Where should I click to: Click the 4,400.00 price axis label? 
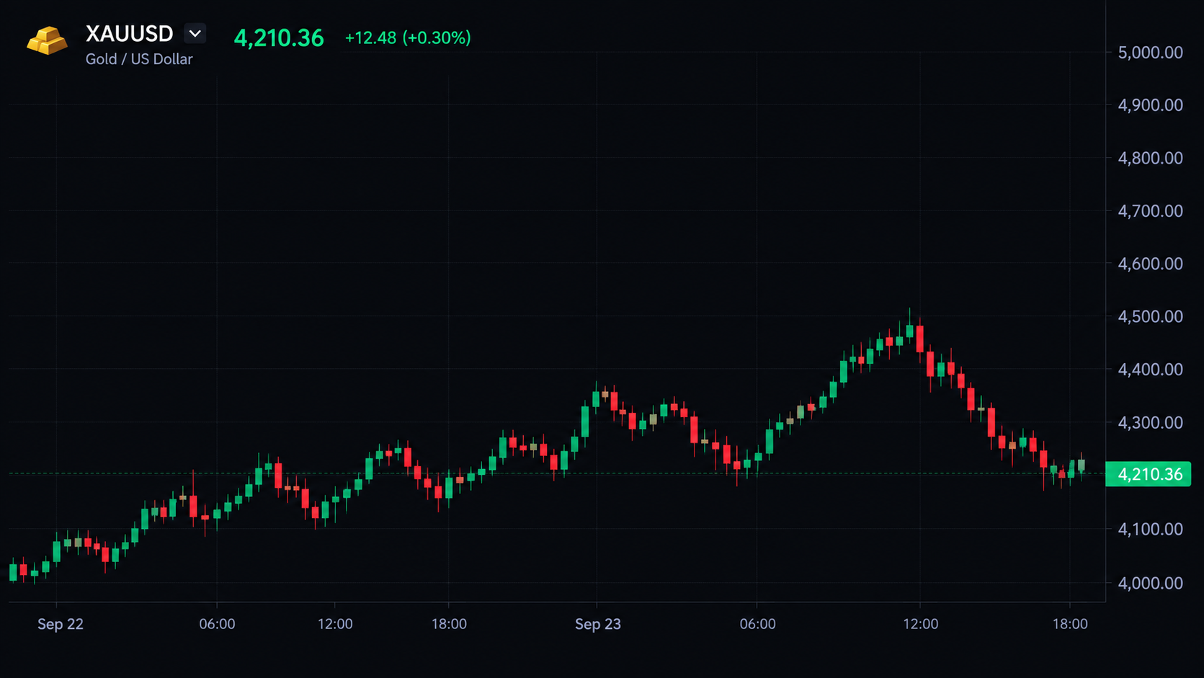click(x=1150, y=370)
